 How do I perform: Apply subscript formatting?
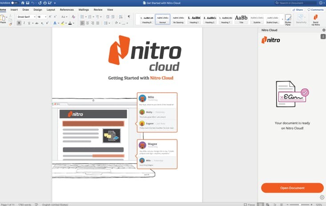point(42,23)
